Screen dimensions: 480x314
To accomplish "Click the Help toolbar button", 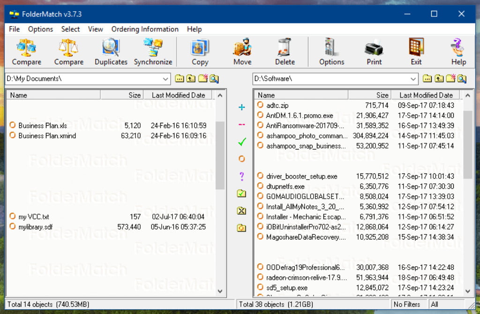I will click(x=458, y=52).
